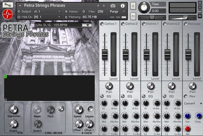203x136 pixels.
Task: Click the Cellos 2 Mid EQ knob
Action: [125, 116]
